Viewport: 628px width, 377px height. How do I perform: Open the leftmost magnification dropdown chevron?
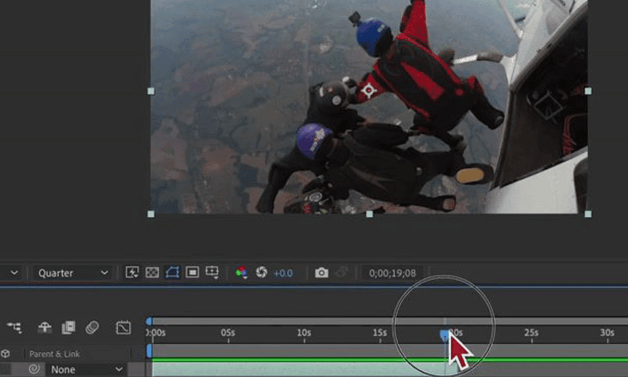pos(14,272)
